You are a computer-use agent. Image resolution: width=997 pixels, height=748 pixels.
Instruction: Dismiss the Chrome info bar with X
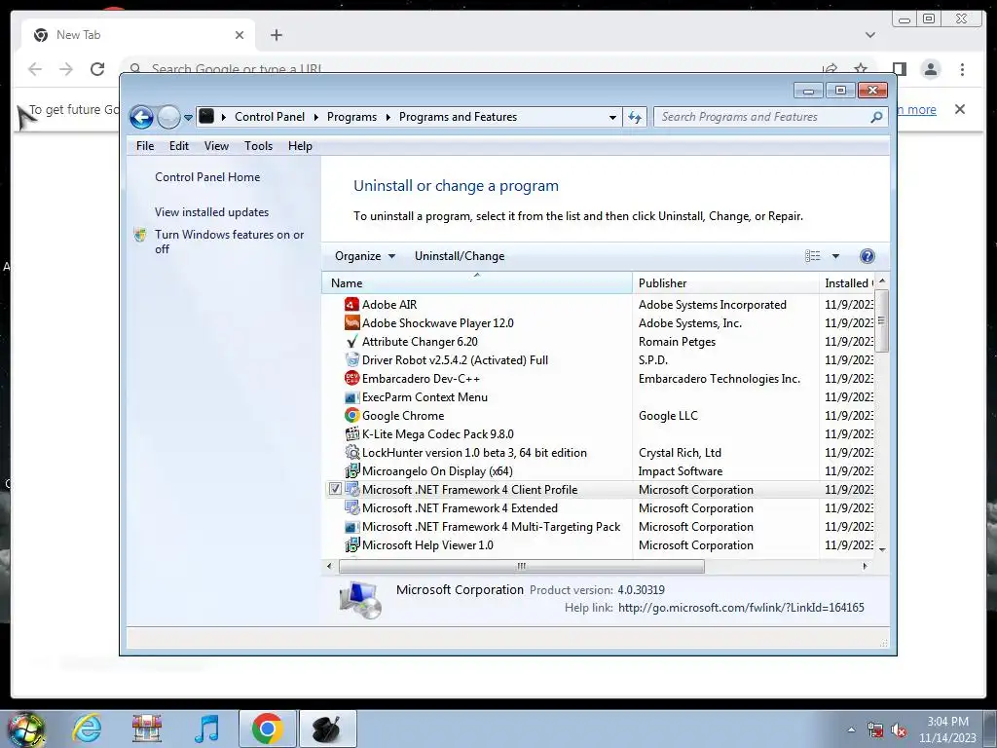tap(960, 109)
